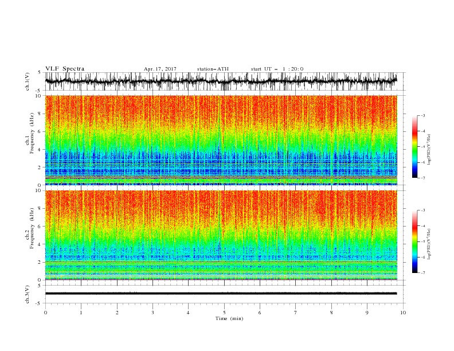This screenshot has height=351, width=454.
Task: Click the time axis tick label '0'
Action: click(x=45, y=313)
